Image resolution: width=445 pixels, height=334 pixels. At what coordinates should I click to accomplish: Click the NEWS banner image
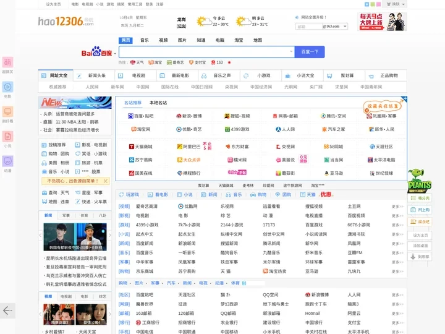[75, 103]
